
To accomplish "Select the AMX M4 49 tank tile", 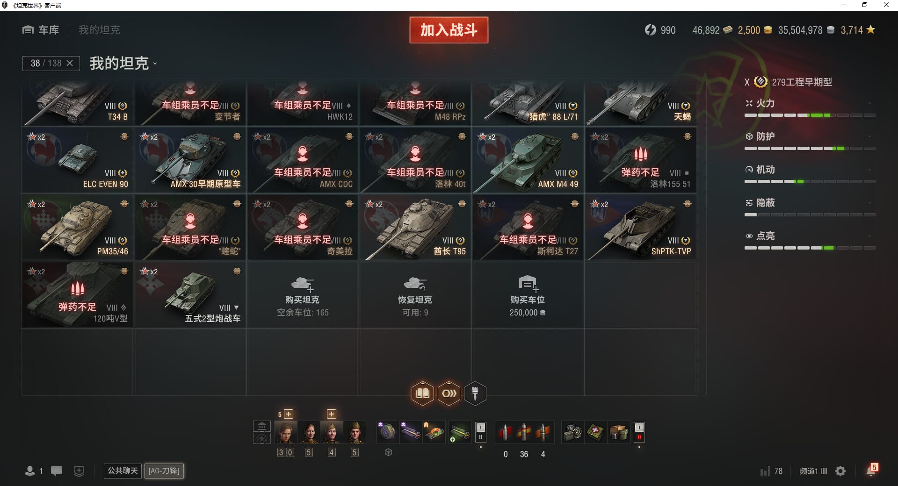I will coord(528,160).
